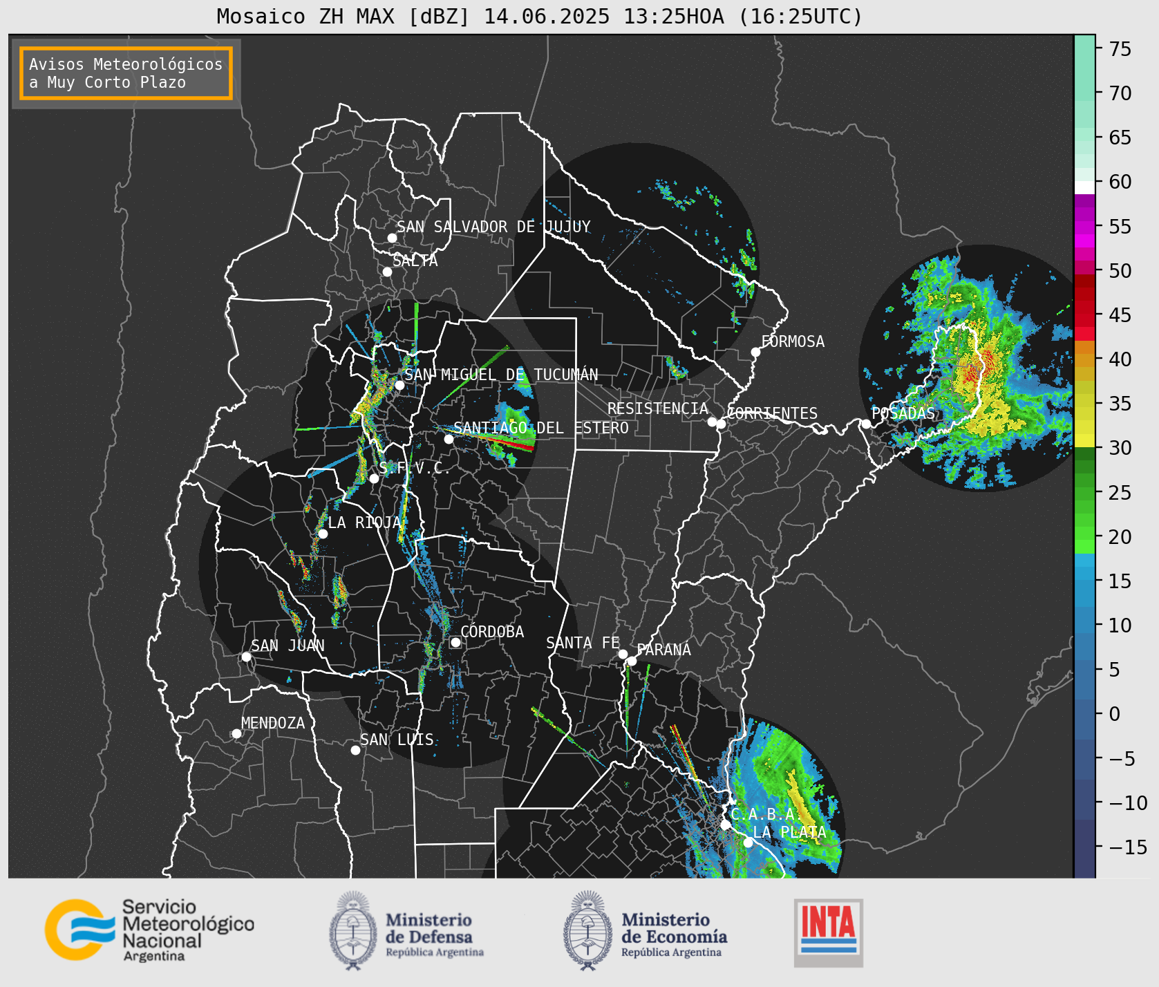Image resolution: width=1159 pixels, height=987 pixels.
Task: Click the MENDOZA label text
Action: 273,723
